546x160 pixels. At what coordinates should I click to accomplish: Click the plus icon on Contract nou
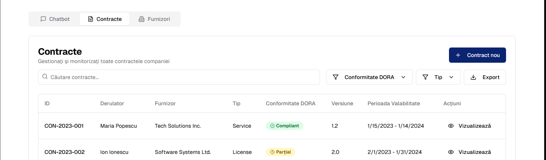[458, 55]
